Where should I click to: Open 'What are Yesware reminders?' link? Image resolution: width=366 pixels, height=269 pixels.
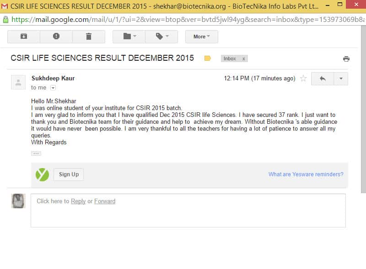point(306,174)
